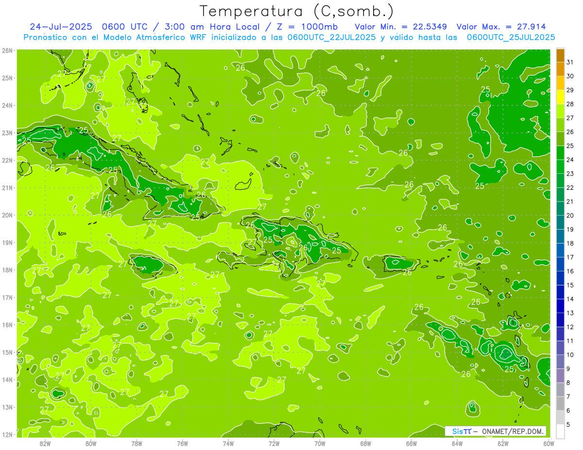Image resolution: width=583 pixels, height=450 pixels.
Task: Click the 21N latitude axis label
Action: 8,187
